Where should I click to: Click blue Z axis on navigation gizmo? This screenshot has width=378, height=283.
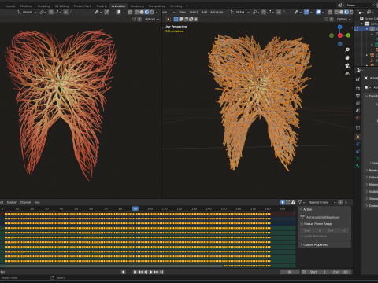pos(340,28)
